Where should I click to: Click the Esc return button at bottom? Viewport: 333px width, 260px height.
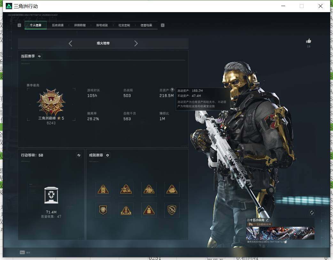(x=25, y=252)
